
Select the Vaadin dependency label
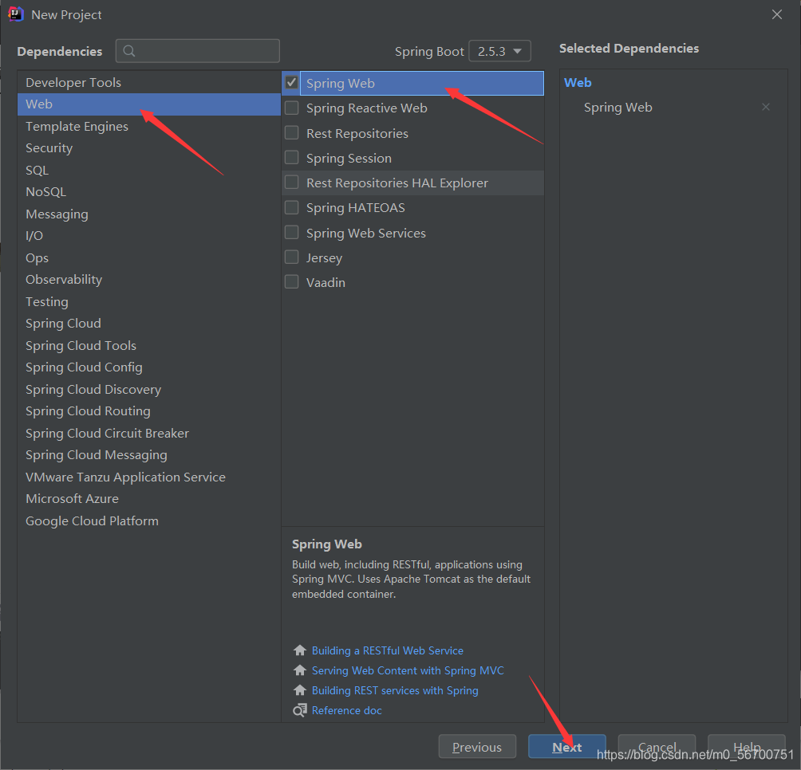326,282
